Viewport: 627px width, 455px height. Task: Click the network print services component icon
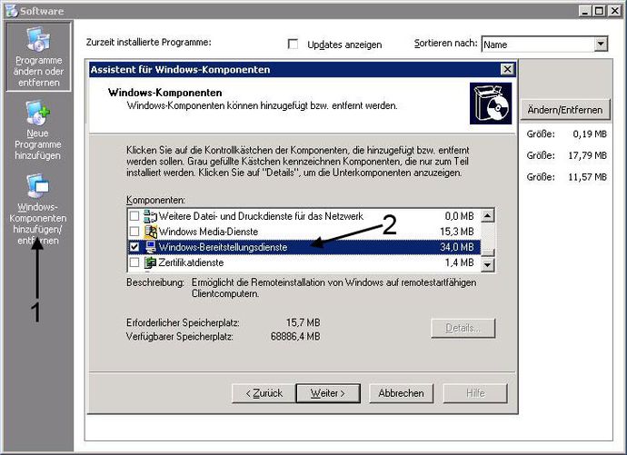click(150, 216)
